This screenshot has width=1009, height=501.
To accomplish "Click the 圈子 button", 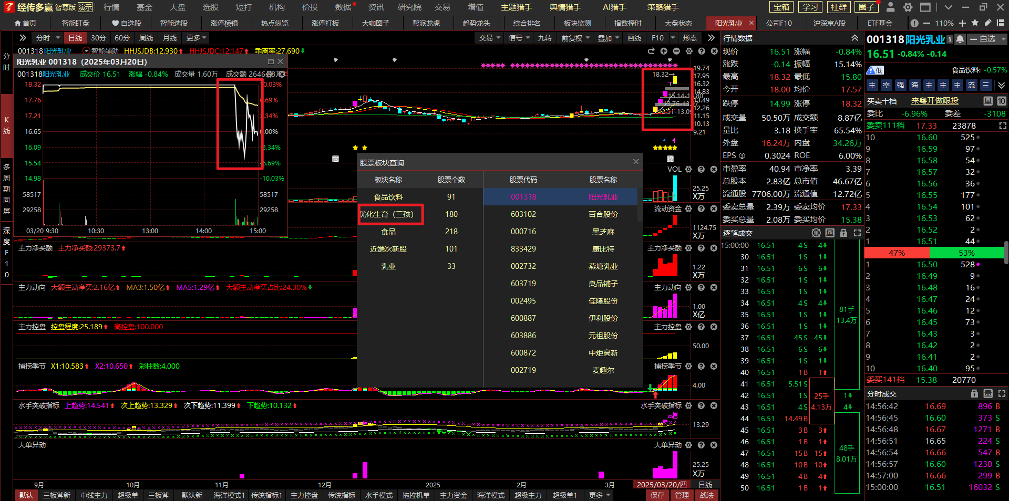I will pos(867,7).
